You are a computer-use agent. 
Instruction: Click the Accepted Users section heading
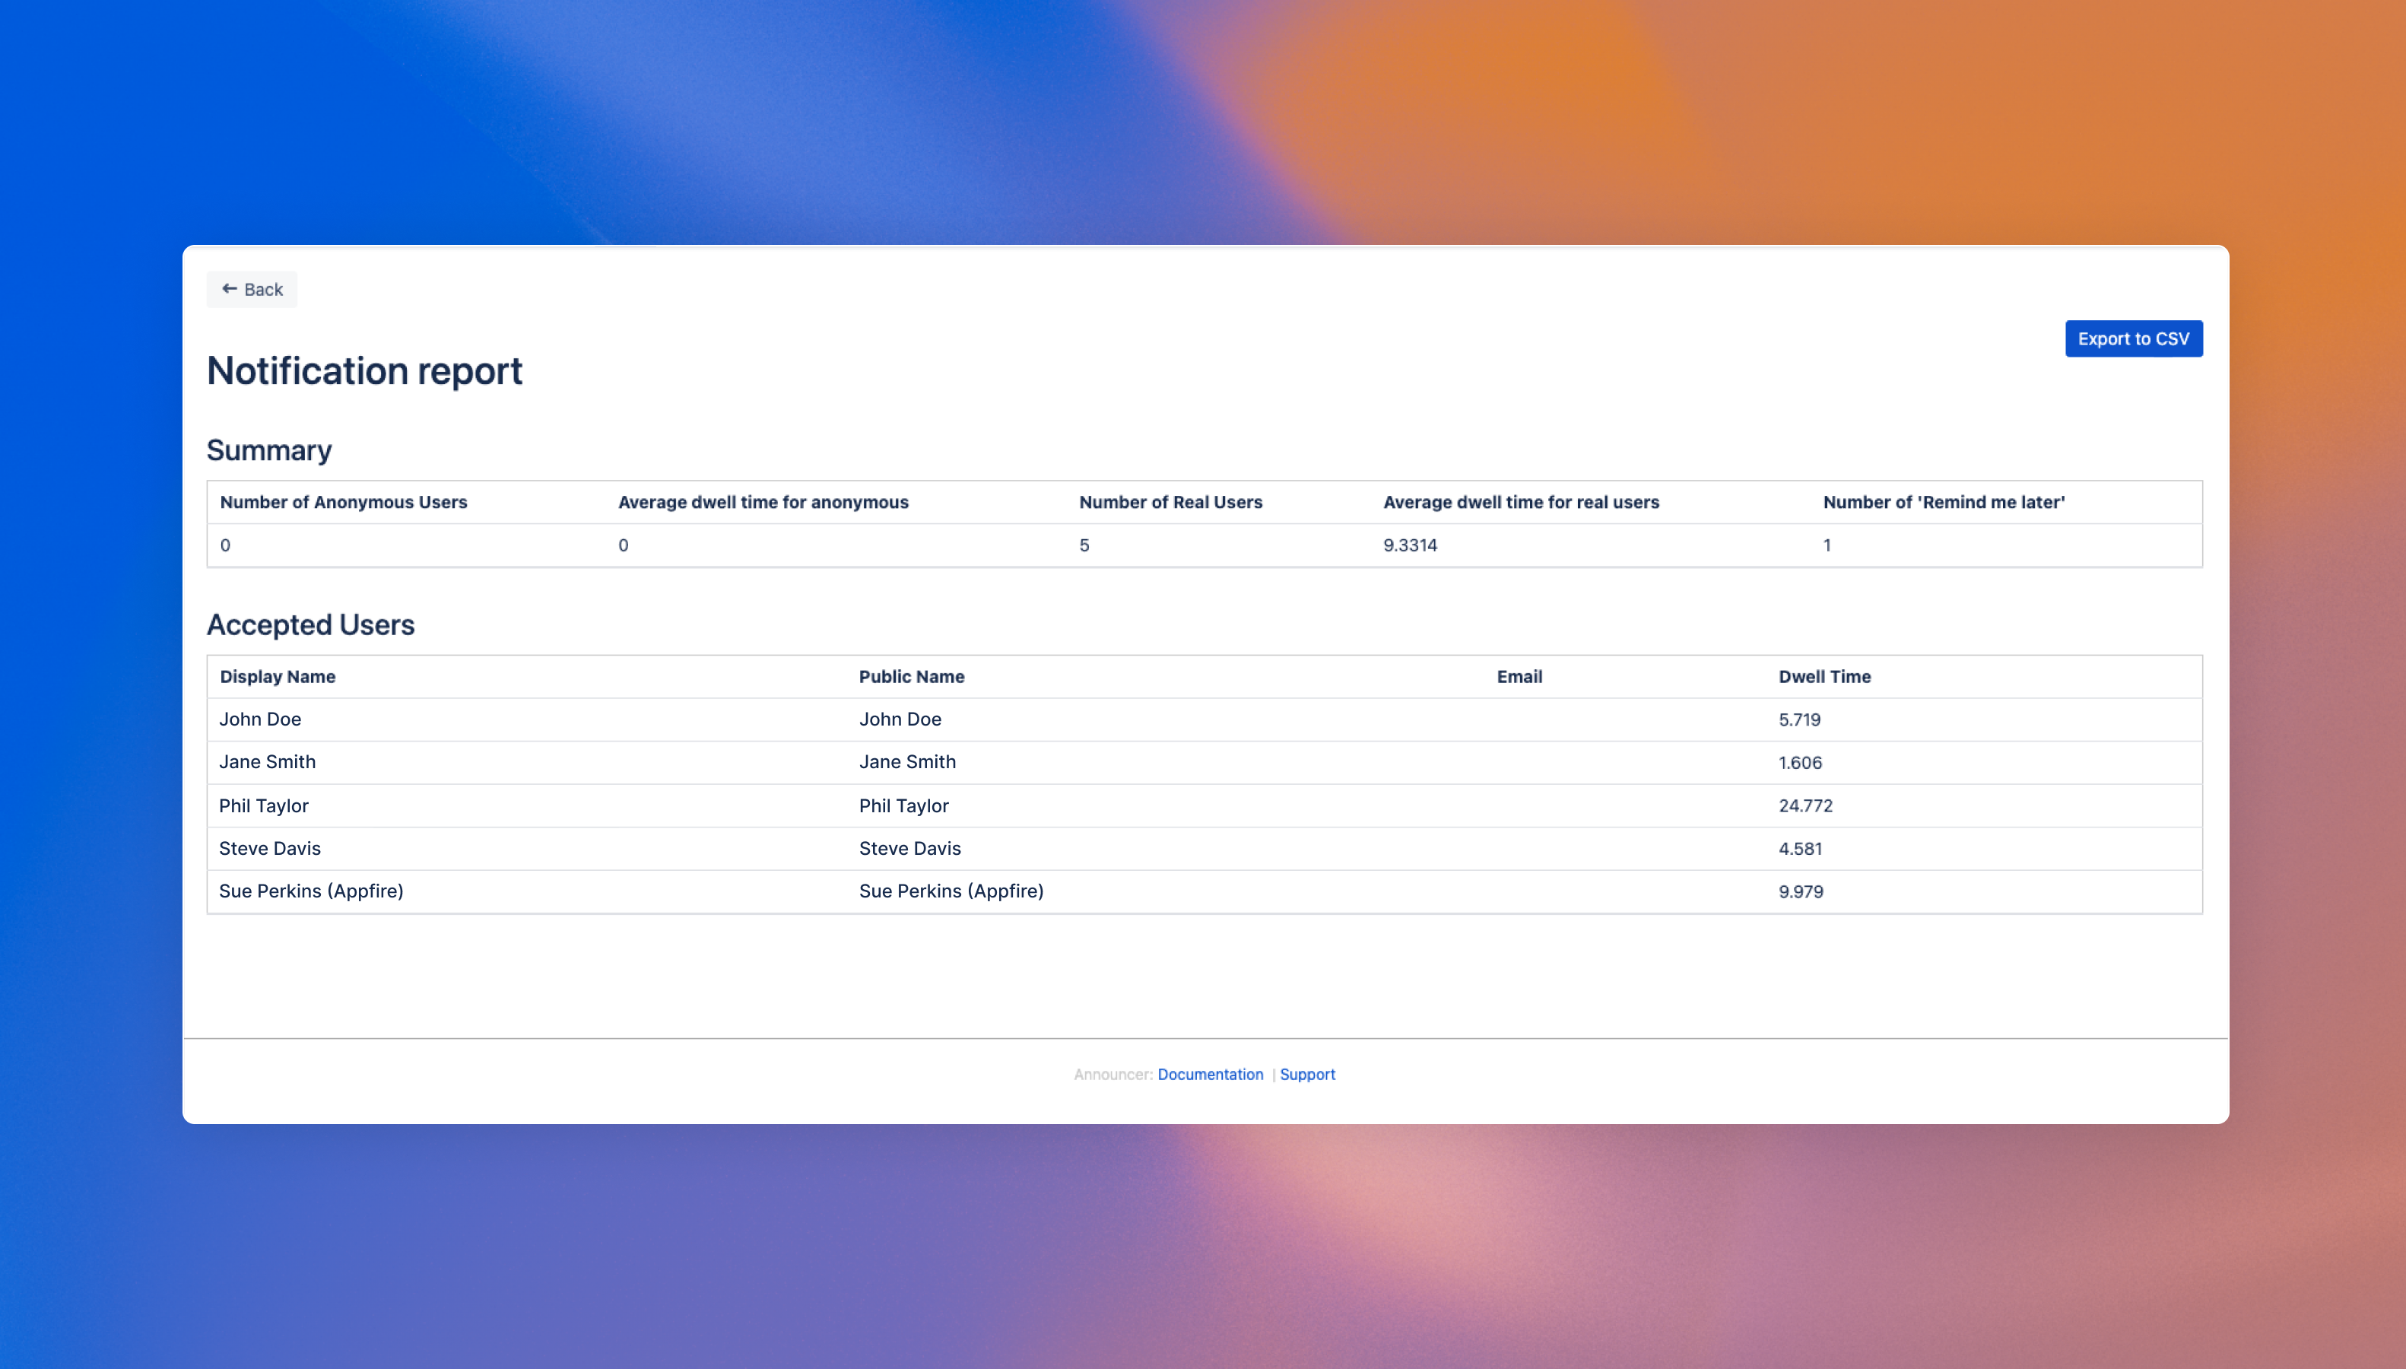point(310,624)
